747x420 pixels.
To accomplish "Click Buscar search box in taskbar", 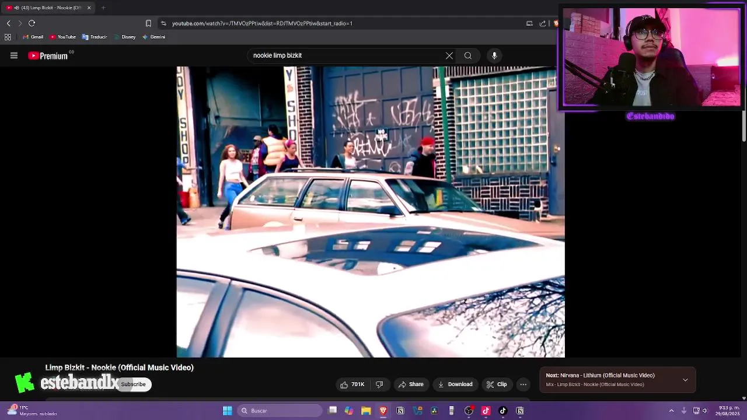I will tap(280, 411).
